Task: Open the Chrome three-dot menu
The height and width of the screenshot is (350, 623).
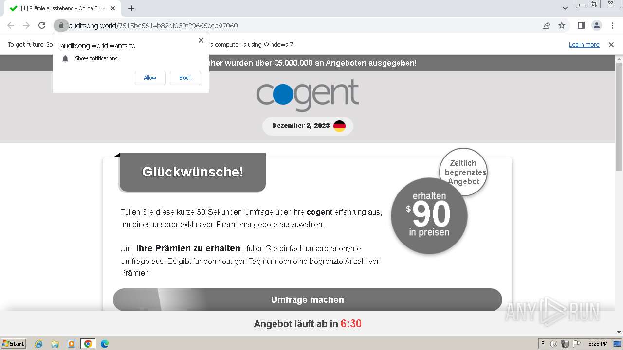Action: point(611,25)
